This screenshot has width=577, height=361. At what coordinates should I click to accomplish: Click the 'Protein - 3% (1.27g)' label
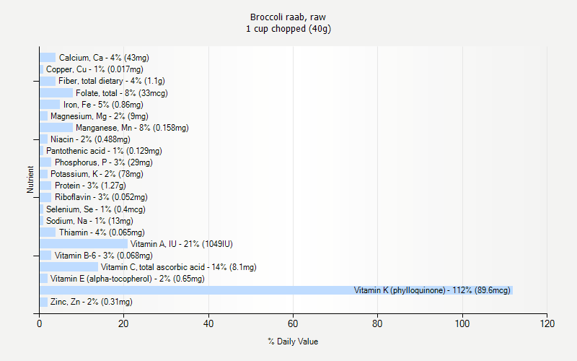(90, 186)
